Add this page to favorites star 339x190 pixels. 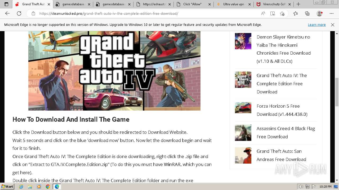[x=282, y=13]
